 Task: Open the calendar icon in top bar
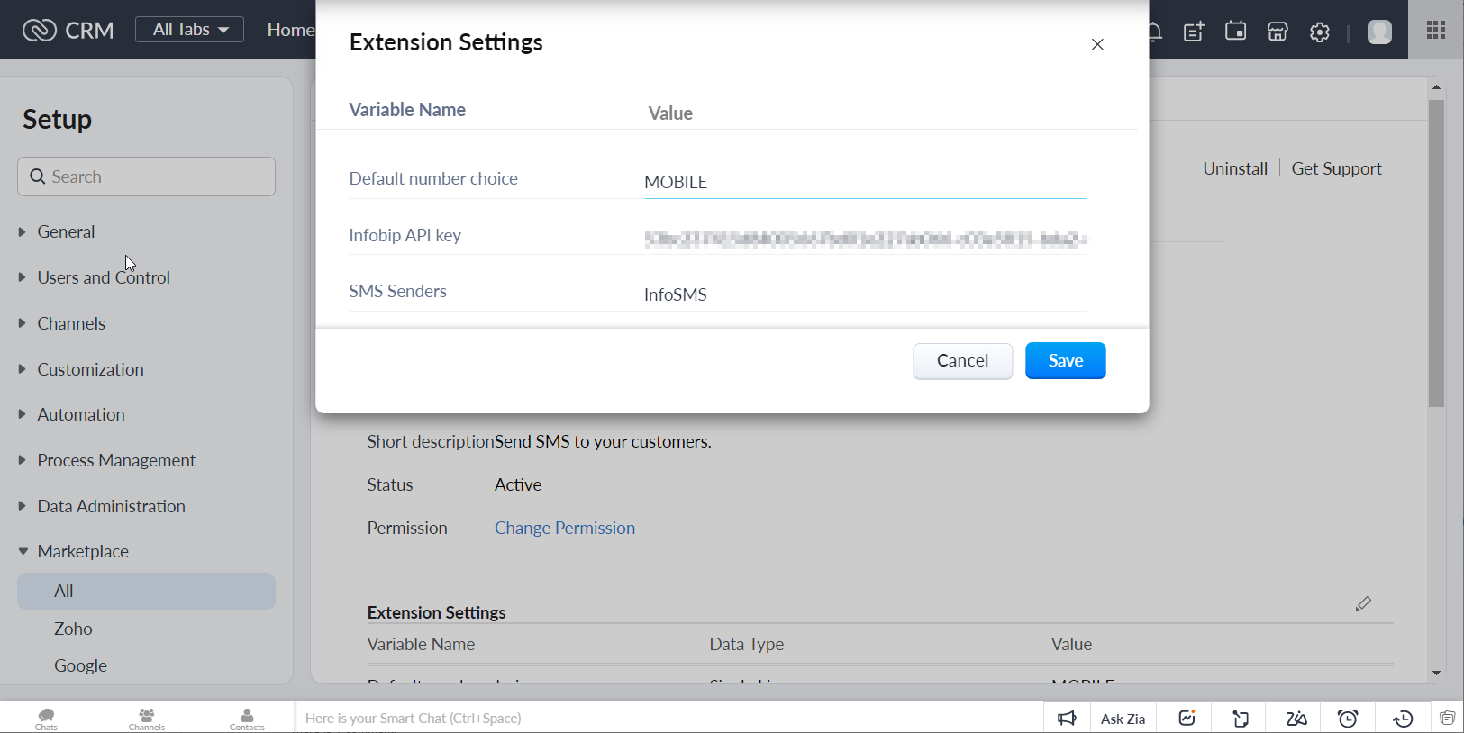coord(1235,32)
